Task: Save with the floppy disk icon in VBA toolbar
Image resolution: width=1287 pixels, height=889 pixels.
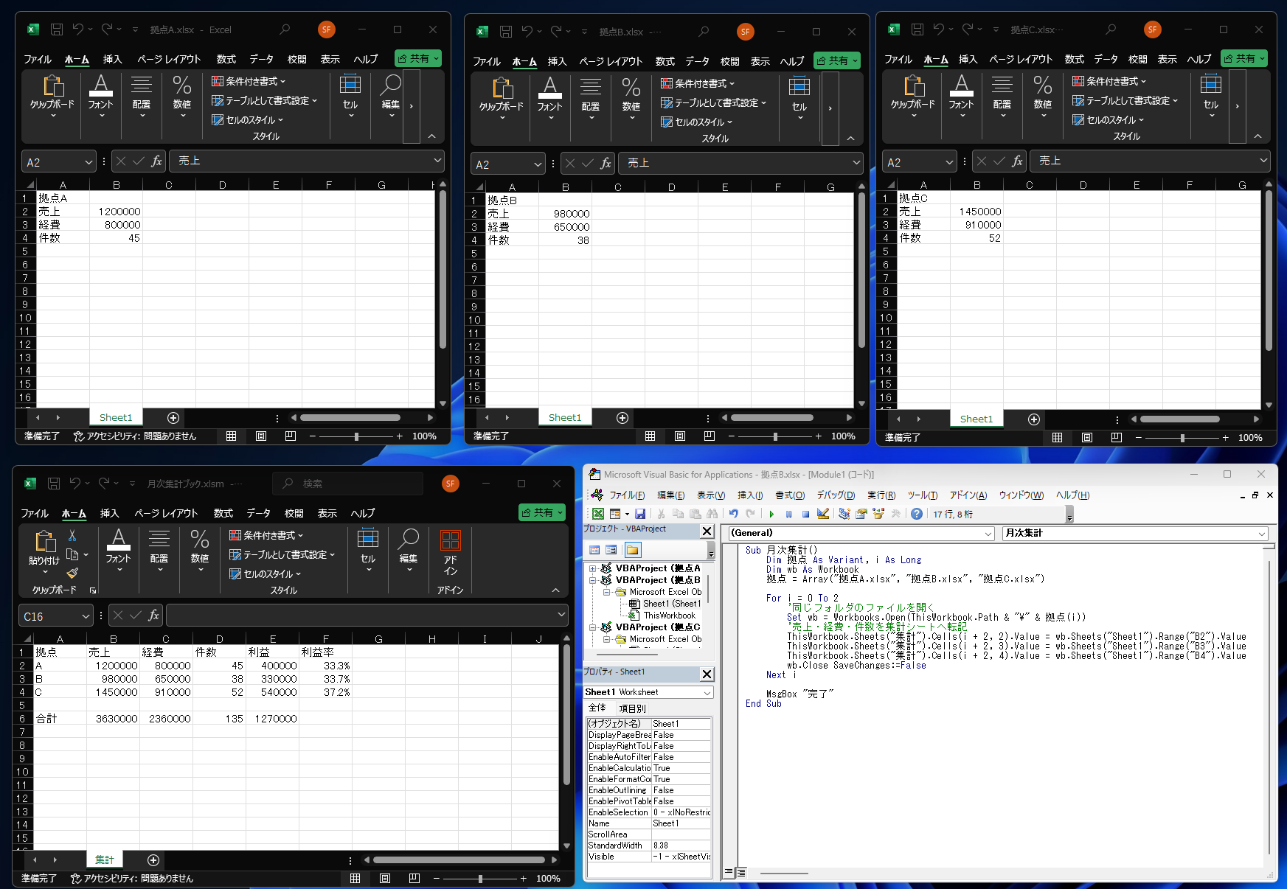Action: pyautogui.click(x=640, y=514)
